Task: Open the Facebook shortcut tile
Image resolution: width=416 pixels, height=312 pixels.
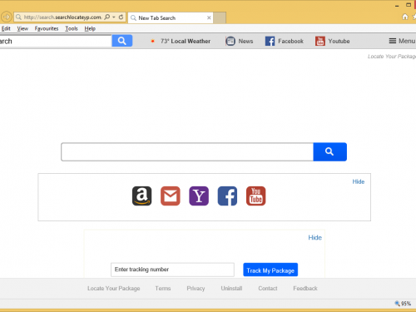Action: pyautogui.click(x=227, y=196)
